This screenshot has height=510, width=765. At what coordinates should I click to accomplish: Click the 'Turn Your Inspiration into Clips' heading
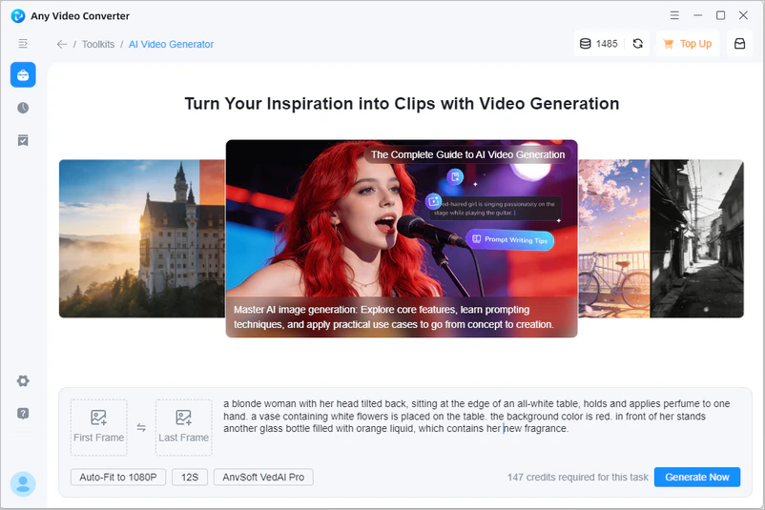coord(402,104)
